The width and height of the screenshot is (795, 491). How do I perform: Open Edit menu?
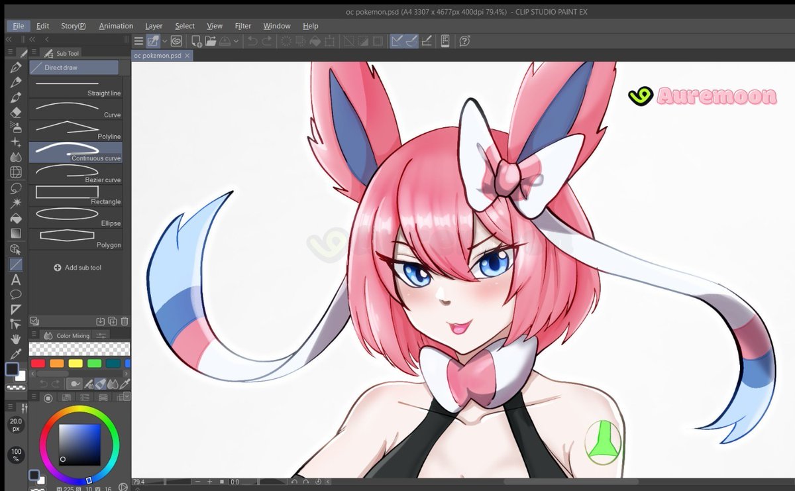coord(42,26)
